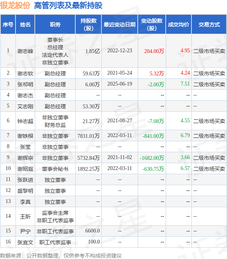Click the name 谢昭庭

pos(25,169)
